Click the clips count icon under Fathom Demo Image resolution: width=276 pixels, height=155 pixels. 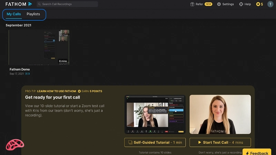pyautogui.click(x=27, y=74)
